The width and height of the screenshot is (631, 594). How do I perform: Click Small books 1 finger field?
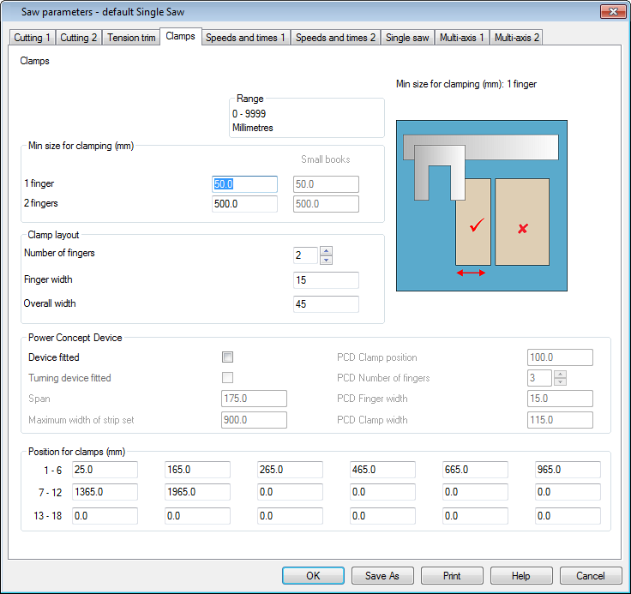click(x=326, y=184)
